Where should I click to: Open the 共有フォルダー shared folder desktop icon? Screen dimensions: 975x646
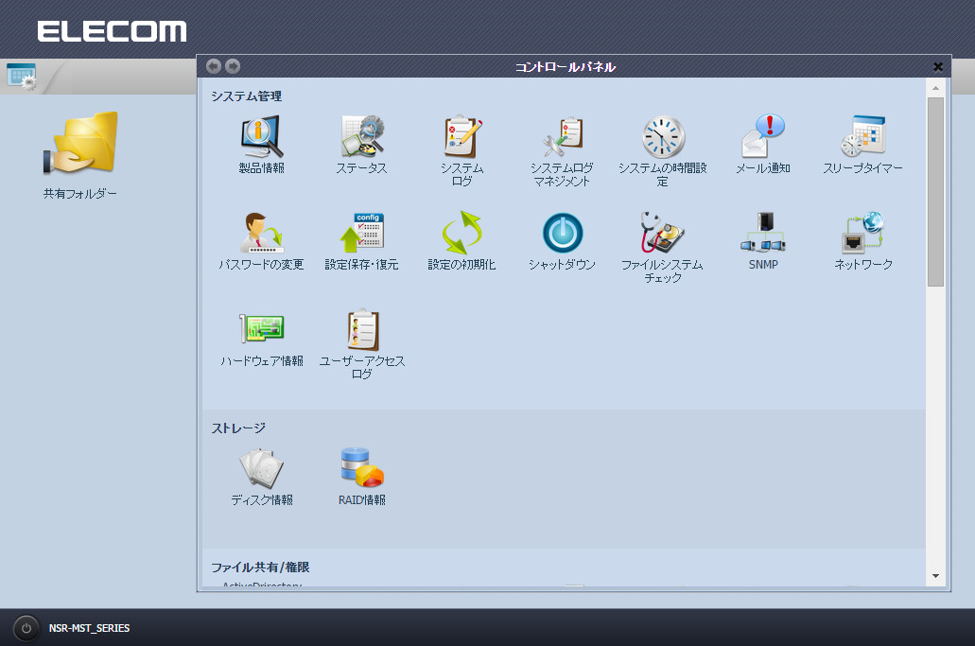point(79,143)
